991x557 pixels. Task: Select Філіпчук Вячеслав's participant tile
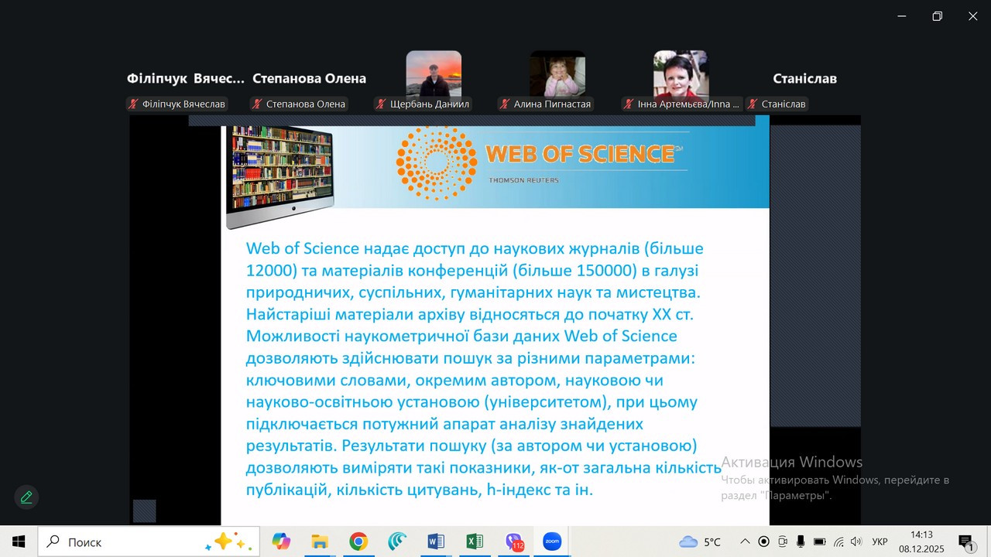pyautogui.click(x=186, y=79)
